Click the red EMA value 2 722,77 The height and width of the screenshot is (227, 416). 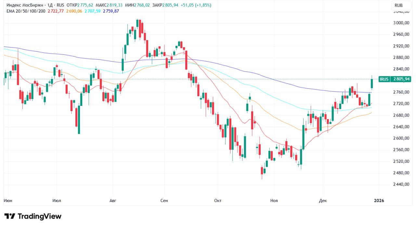56,11
